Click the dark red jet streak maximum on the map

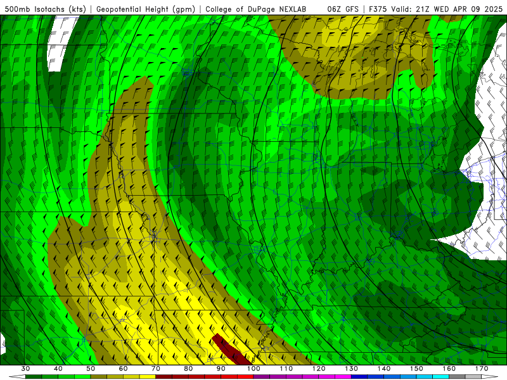tap(232, 350)
